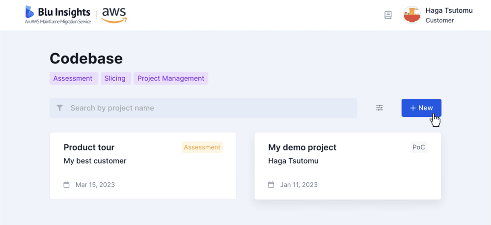Click the ramen bowl user avatar
The height and width of the screenshot is (225, 491).
click(x=412, y=15)
